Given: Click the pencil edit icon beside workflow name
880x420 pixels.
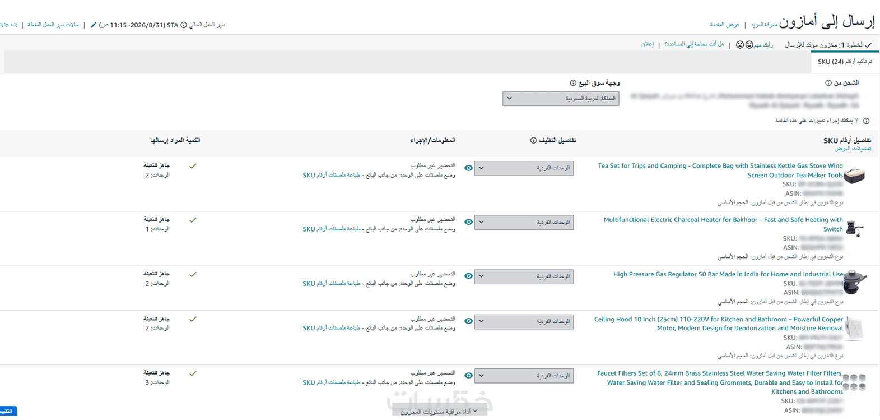Looking at the screenshot, I should pos(94,25).
